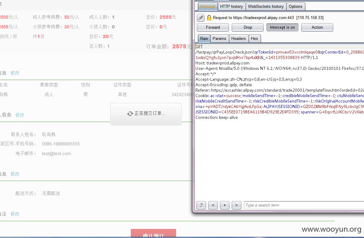The image size is (364, 238).
Task: Click the adult total price 2555元
Action: 168,17
